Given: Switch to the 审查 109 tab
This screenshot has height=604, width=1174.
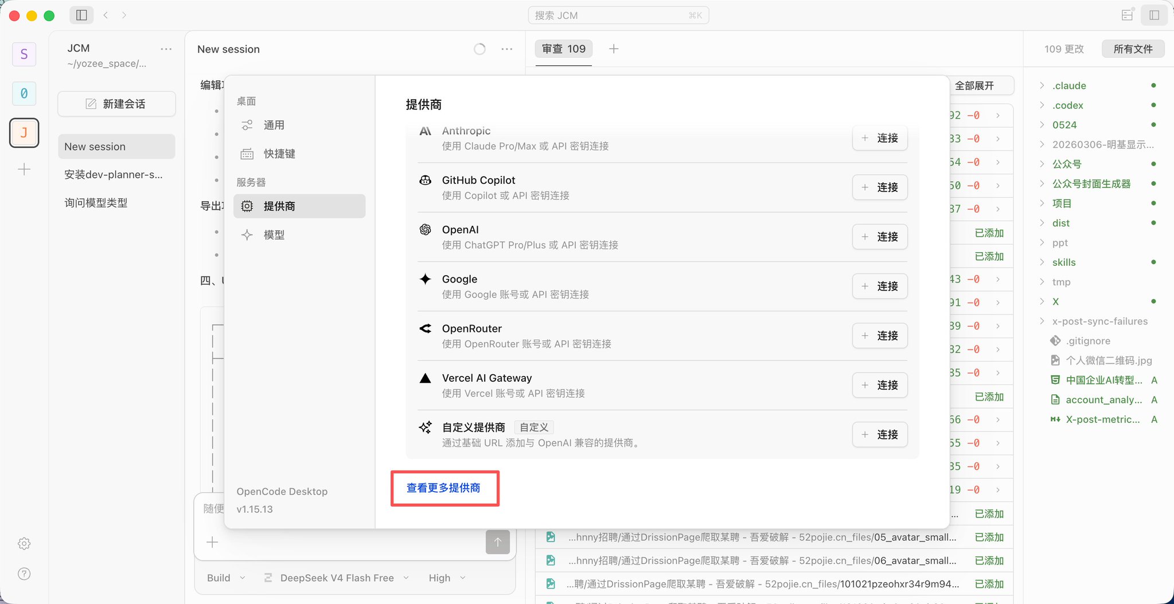Looking at the screenshot, I should (564, 49).
